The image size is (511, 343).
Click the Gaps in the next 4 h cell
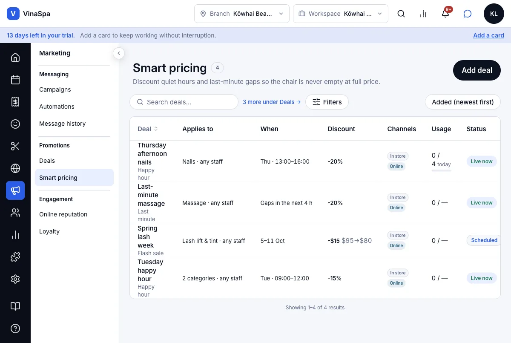pos(286,203)
